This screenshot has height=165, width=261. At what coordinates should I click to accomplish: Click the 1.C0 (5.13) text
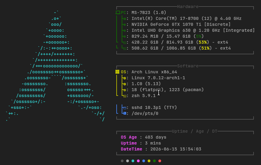pyautogui.click(x=146, y=84)
